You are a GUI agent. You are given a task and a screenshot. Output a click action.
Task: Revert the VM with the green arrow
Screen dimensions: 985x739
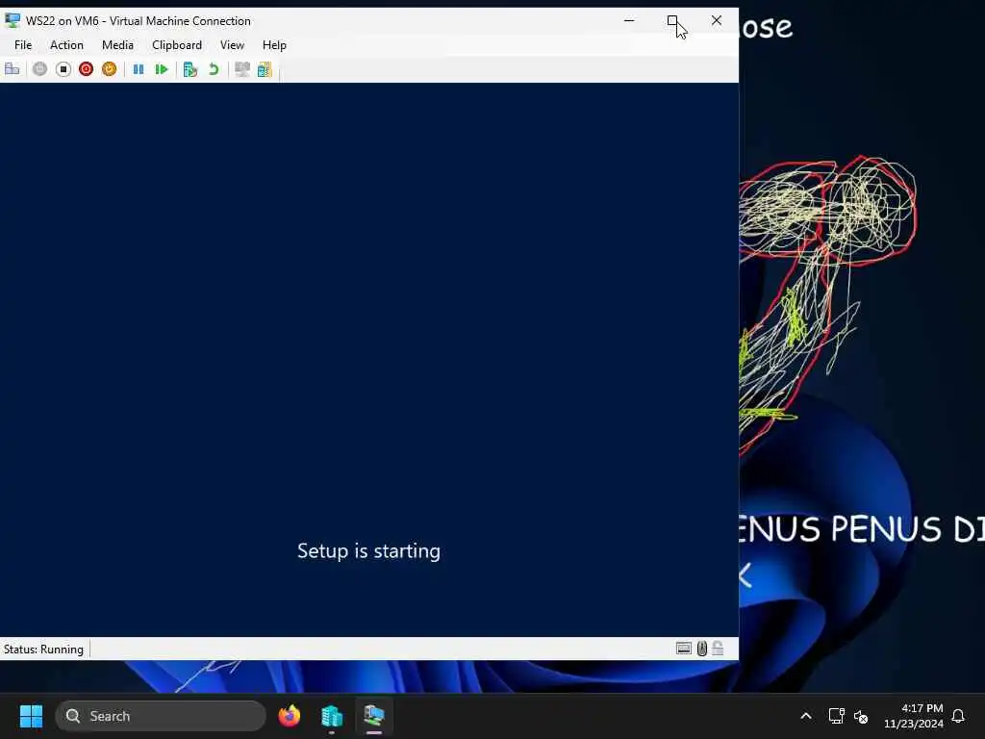tap(214, 69)
